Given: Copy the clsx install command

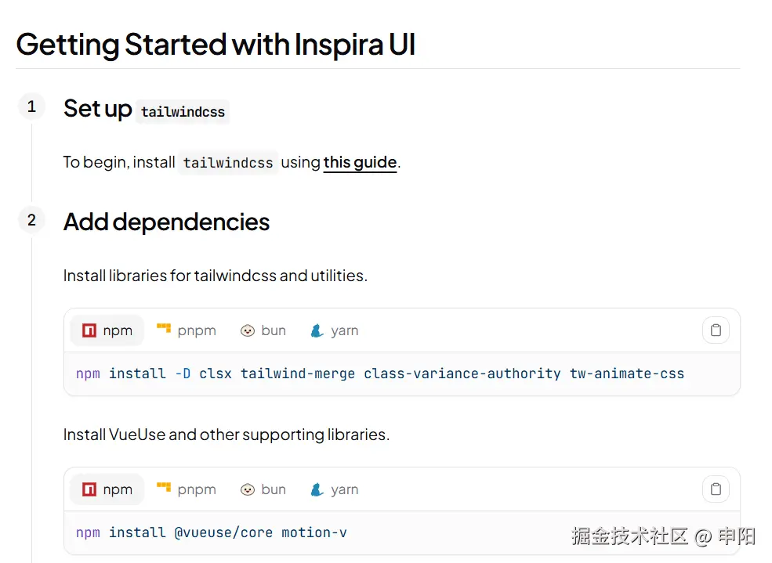Looking at the screenshot, I should pos(716,330).
